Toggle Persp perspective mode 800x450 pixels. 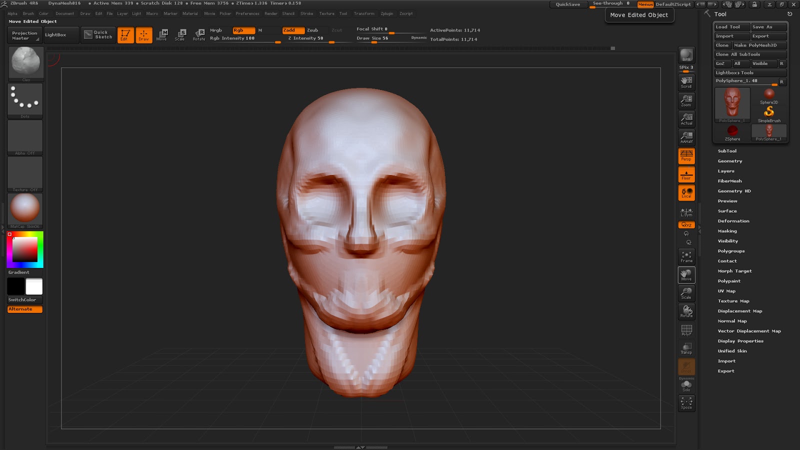click(x=686, y=155)
